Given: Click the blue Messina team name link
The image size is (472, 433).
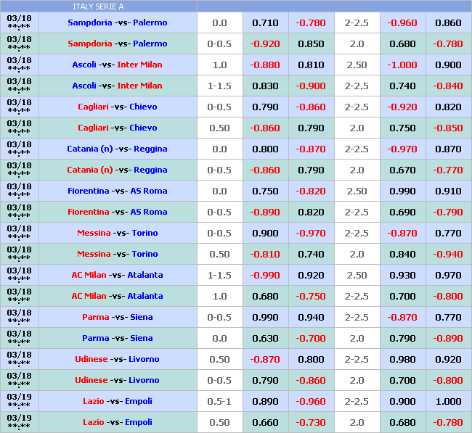Looking at the screenshot, I should (x=94, y=233).
